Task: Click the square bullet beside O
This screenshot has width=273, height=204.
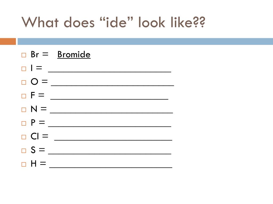Action: [x=24, y=82]
